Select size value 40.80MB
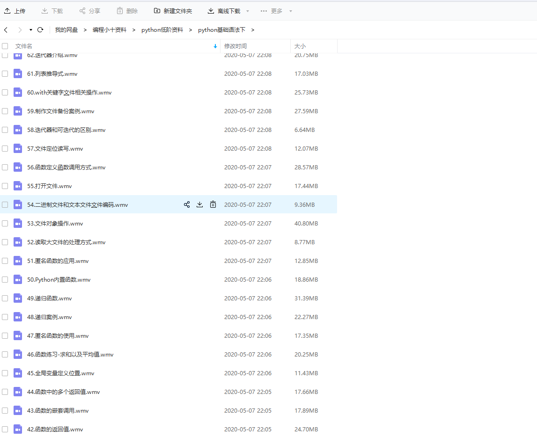The image size is (537, 437). tap(306, 224)
